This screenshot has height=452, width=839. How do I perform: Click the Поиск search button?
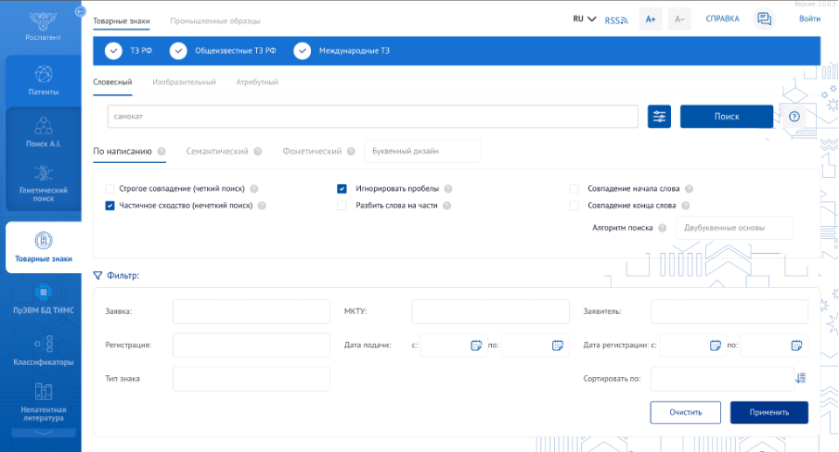[726, 117]
